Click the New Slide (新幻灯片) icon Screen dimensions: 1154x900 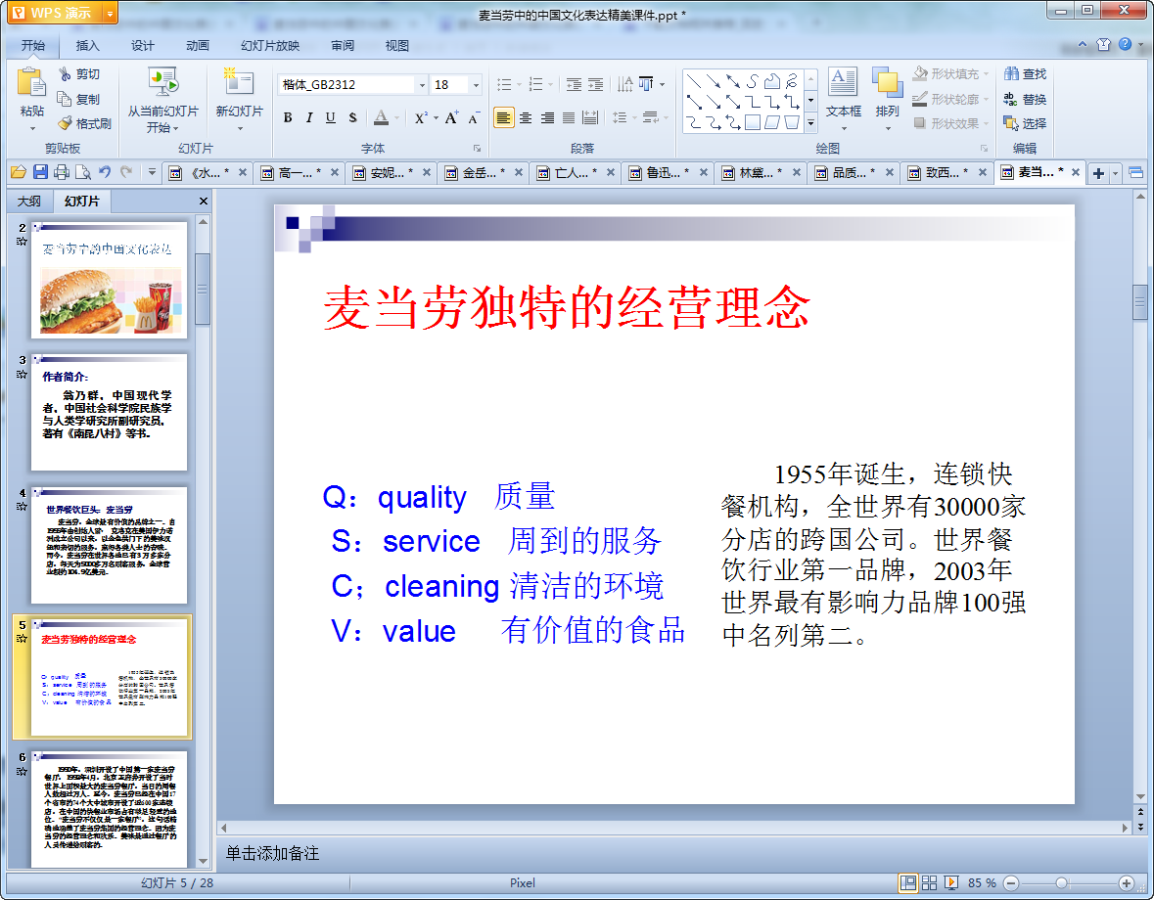(x=239, y=82)
